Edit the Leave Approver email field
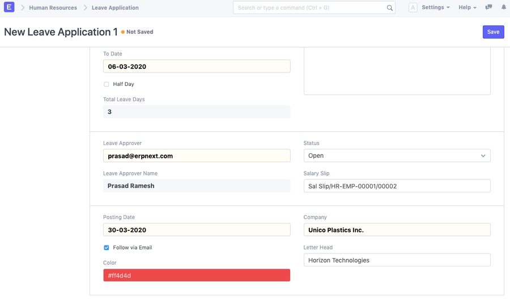The height and width of the screenshot is (301, 510). pyautogui.click(x=197, y=156)
